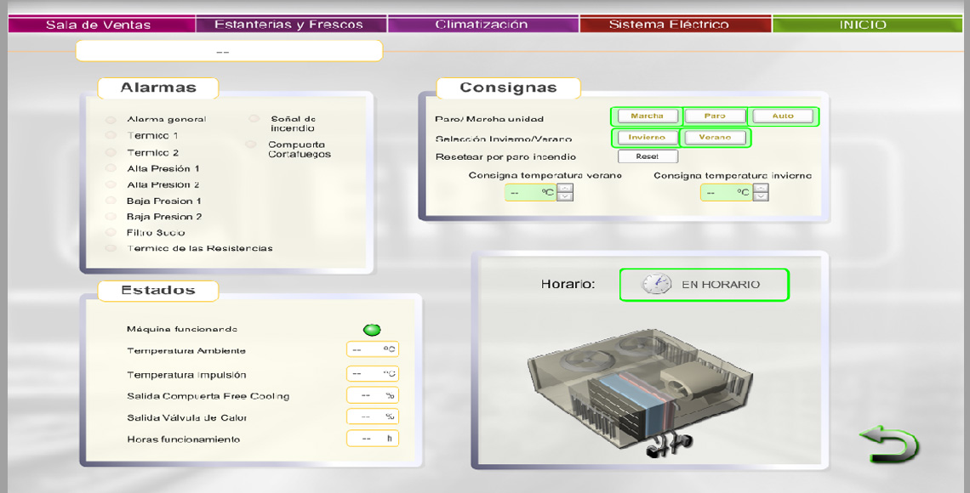Click Reset for paro incendio

tap(647, 157)
